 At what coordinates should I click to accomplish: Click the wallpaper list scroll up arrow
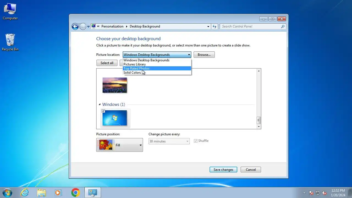click(258, 71)
